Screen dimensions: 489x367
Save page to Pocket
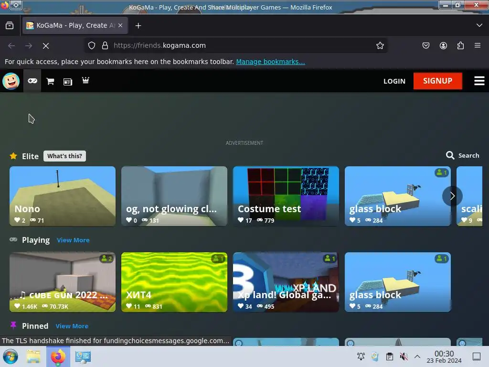[x=425, y=45]
